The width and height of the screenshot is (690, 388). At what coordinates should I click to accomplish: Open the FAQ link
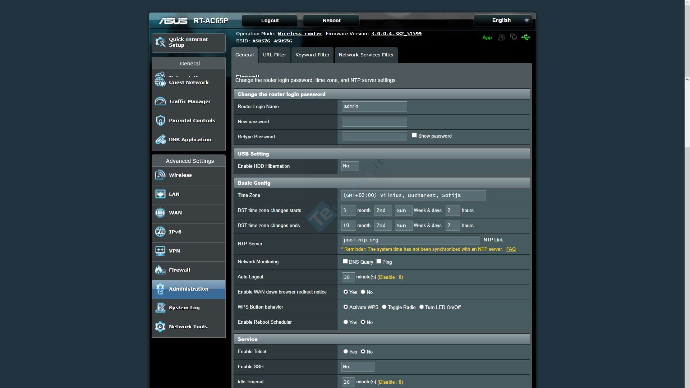tap(511, 249)
